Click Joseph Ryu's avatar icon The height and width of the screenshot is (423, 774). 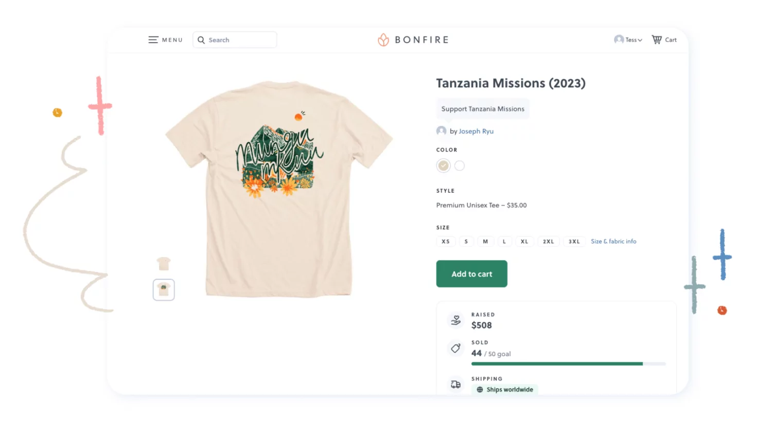pyautogui.click(x=441, y=131)
